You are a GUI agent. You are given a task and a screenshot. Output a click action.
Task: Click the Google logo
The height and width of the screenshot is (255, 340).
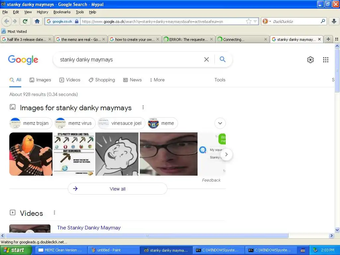pos(23,60)
